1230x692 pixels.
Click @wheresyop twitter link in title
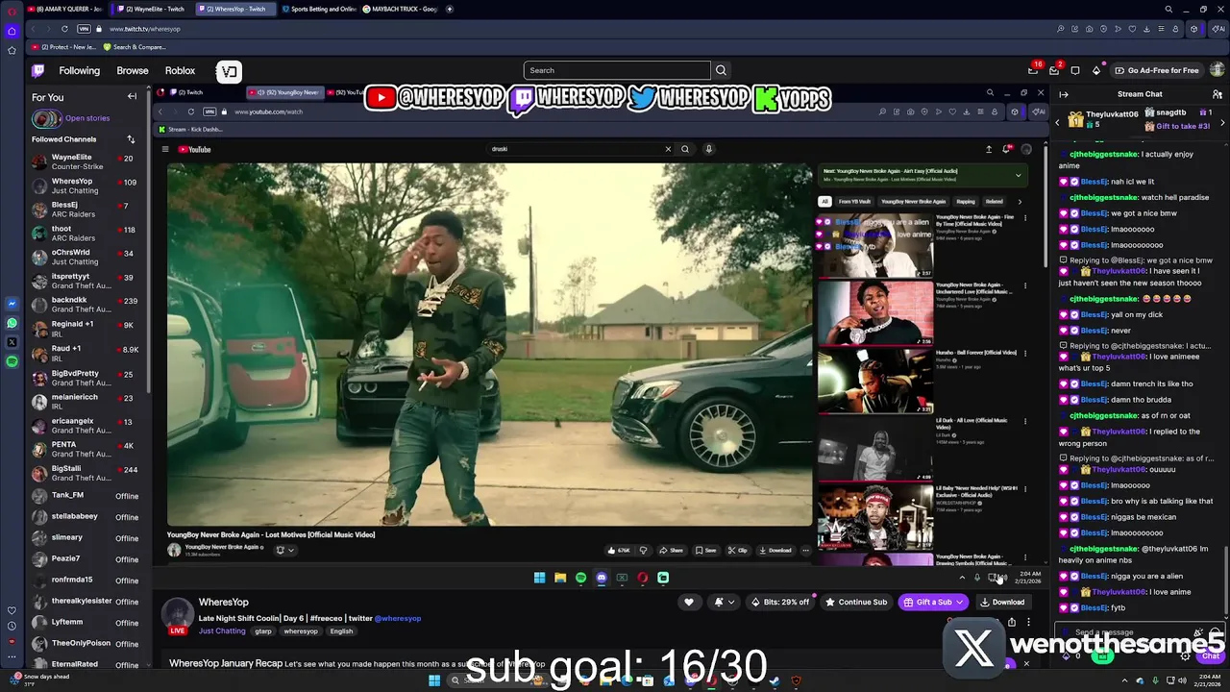(x=398, y=618)
